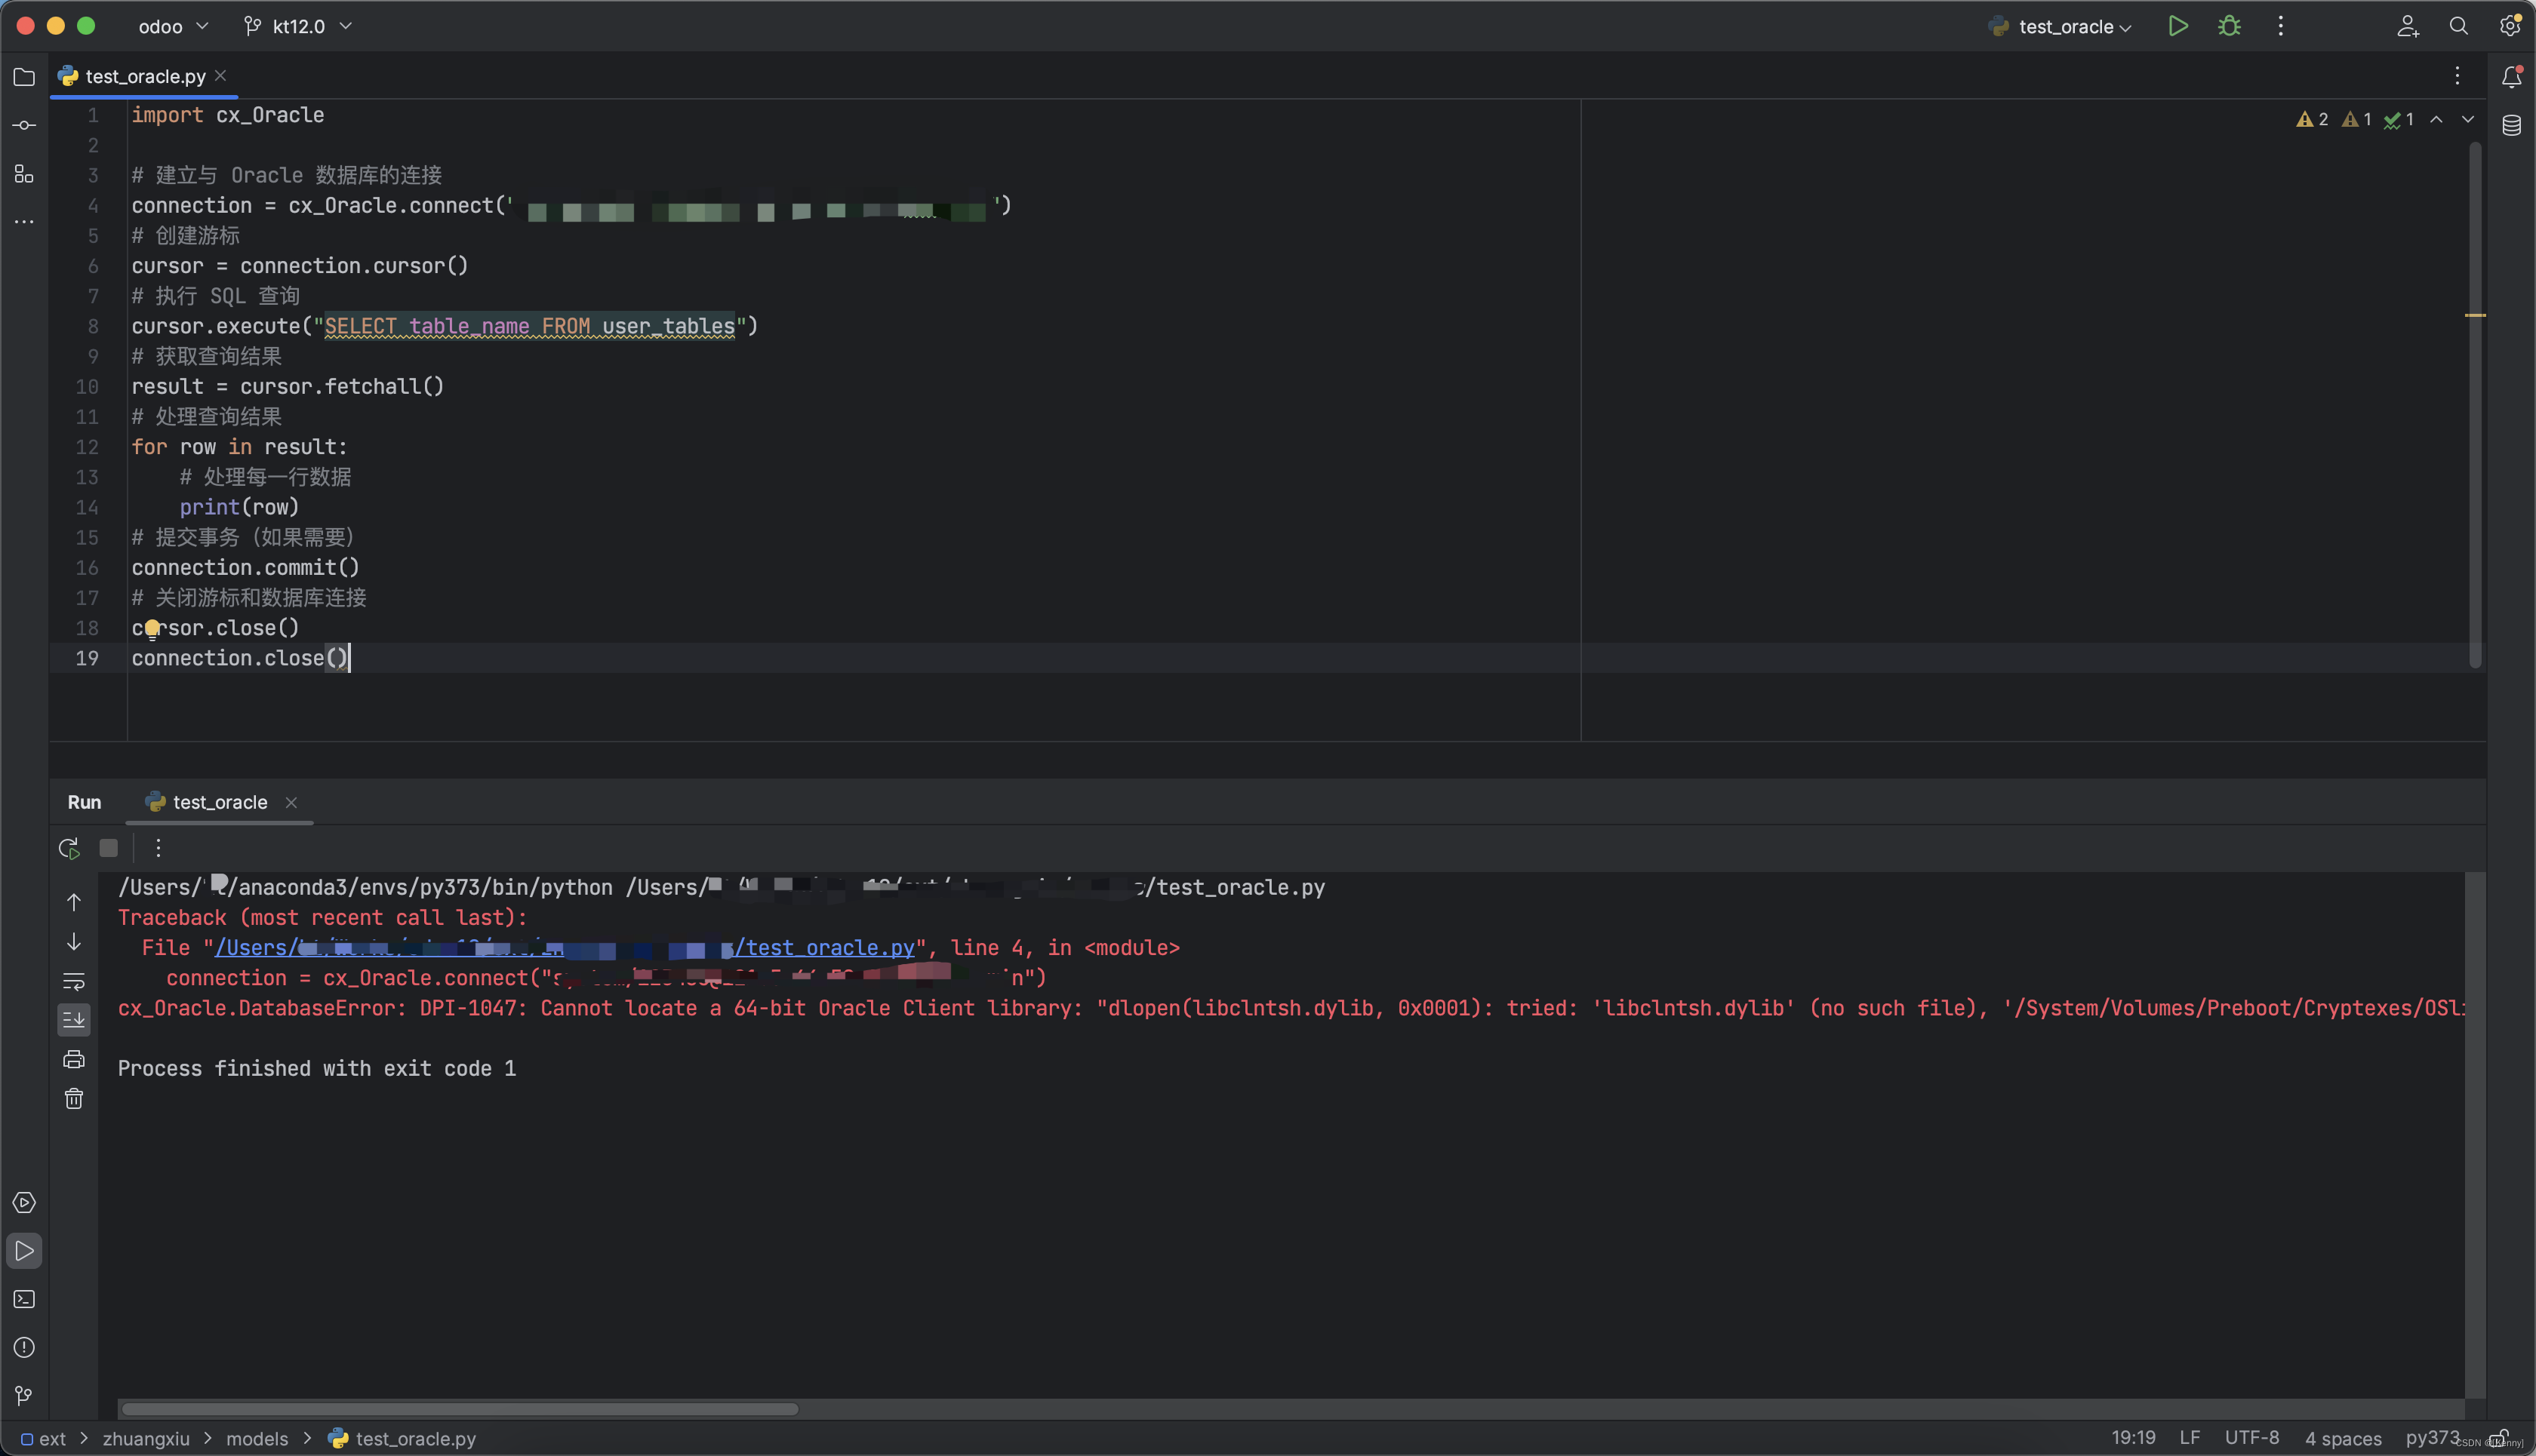This screenshot has width=2536, height=1456.
Task: Open the test_oracle.py link in traceback
Action: pyautogui.click(x=565, y=948)
